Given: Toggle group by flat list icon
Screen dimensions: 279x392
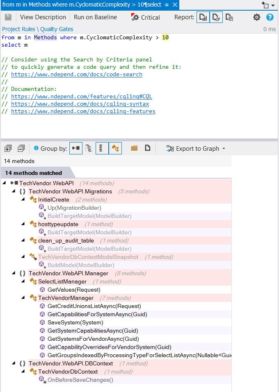Looking at the screenshot, I should coord(102,148).
